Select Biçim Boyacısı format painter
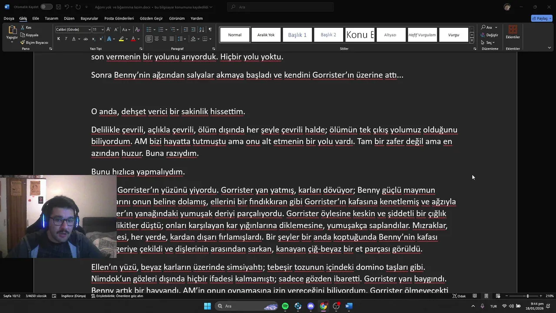Screen dimensions: 556x313 (34, 43)
